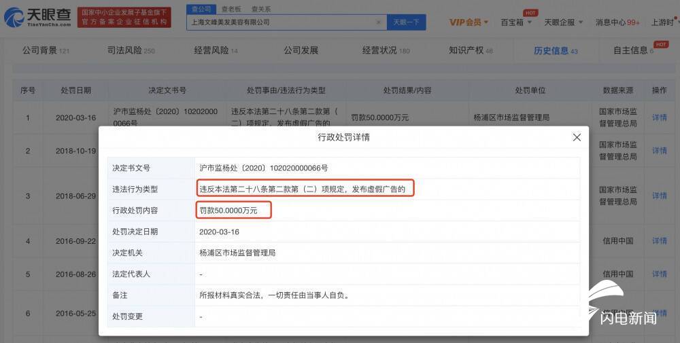This screenshot has width=680, height=343.
Task: Select the 数据来源 column header
Action: (x=618, y=90)
